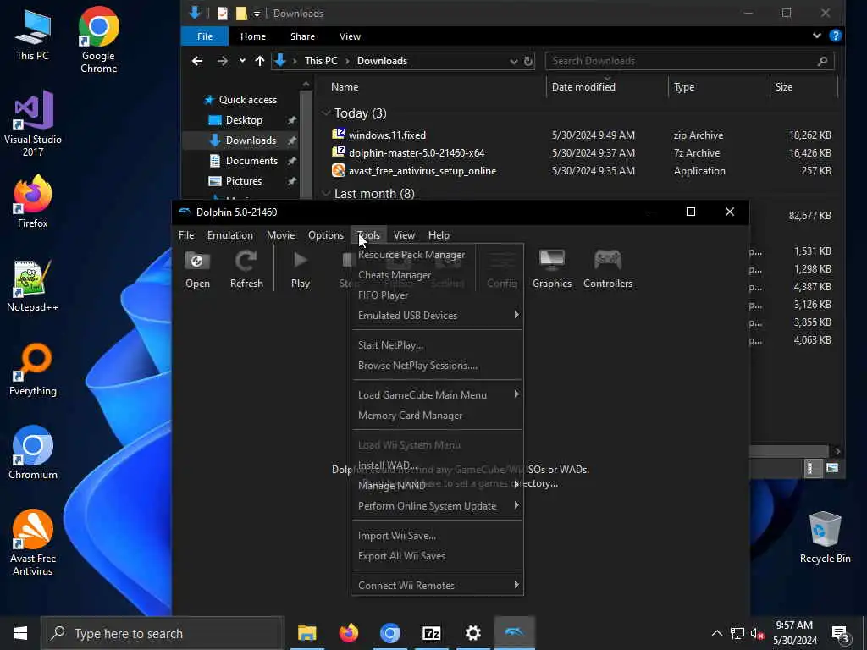Open Chromium desktop shortcut
The image size is (867, 650).
33,453
